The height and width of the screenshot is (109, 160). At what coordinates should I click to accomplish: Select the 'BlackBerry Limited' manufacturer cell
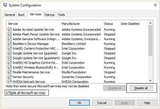[74, 44]
